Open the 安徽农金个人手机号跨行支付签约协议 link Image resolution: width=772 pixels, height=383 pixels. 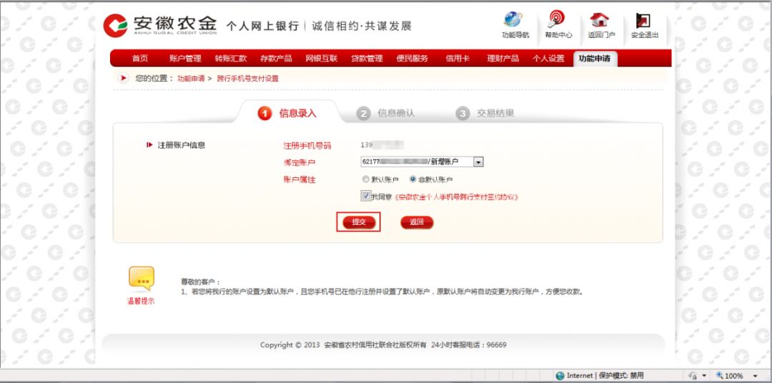(x=457, y=197)
